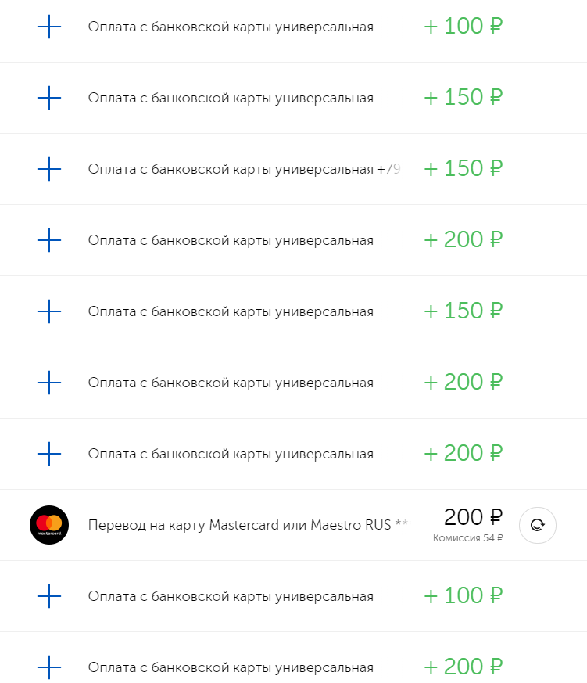Image resolution: width=587 pixels, height=683 pixels.
Task: Click the +200 ₽ amount in the bottom entry
Action: (463, 667)
